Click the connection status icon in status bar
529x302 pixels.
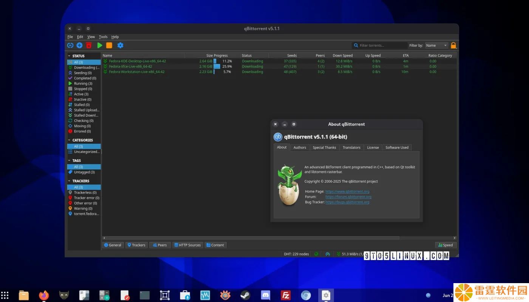[316, 254]
